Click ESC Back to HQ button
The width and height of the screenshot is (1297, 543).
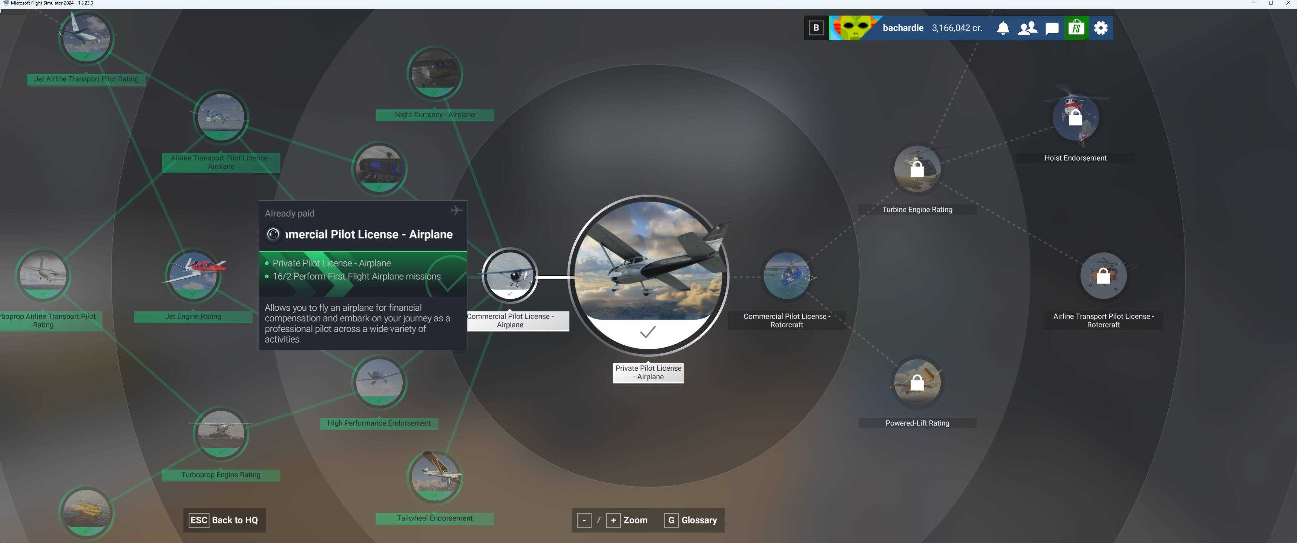pos(224,520)
